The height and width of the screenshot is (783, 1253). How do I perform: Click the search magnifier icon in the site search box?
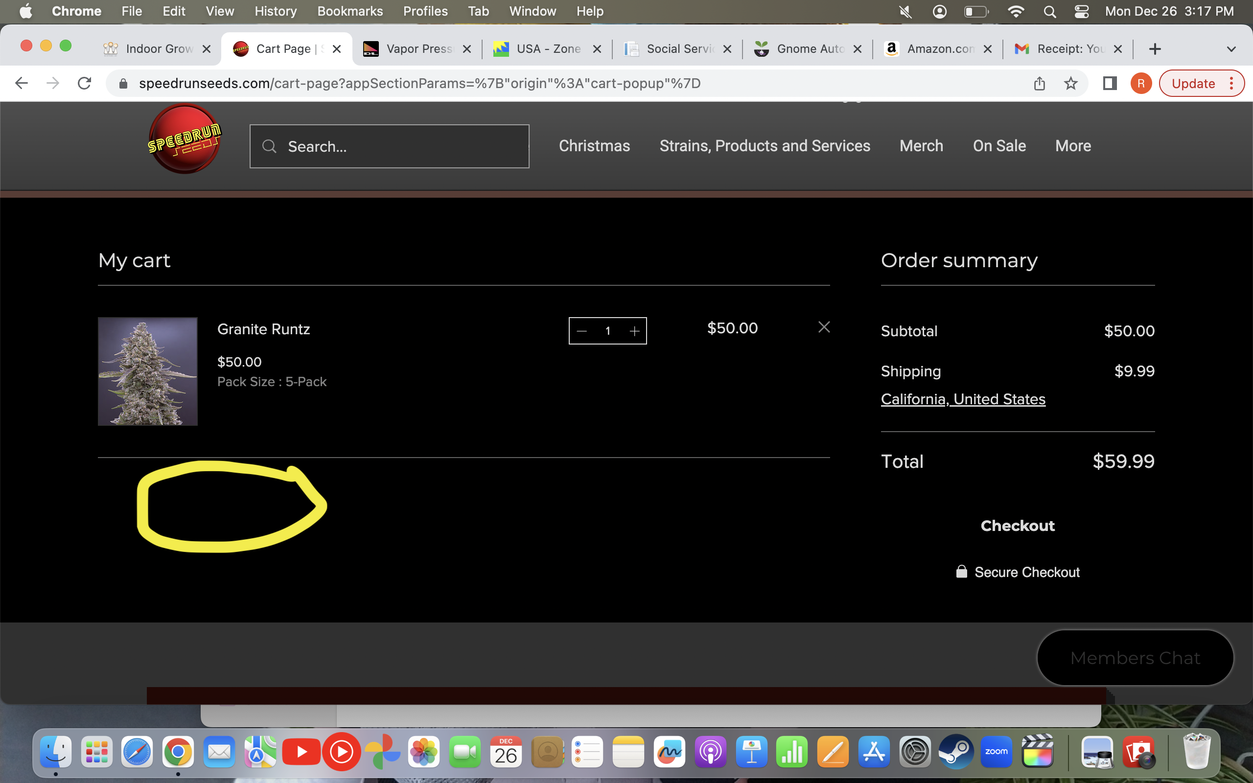(x=269, y=146)
